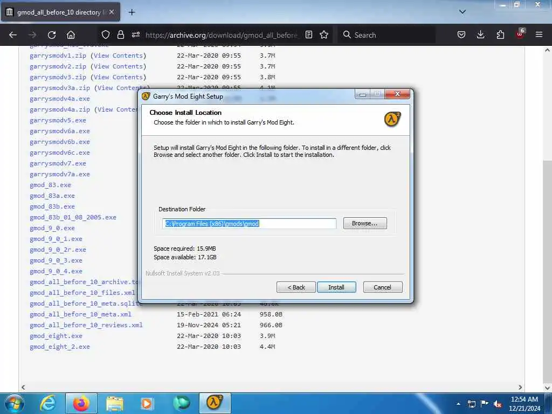Download garrysmodv1.zip link
This screenshot has height=414, width=552.
[58, 56]
